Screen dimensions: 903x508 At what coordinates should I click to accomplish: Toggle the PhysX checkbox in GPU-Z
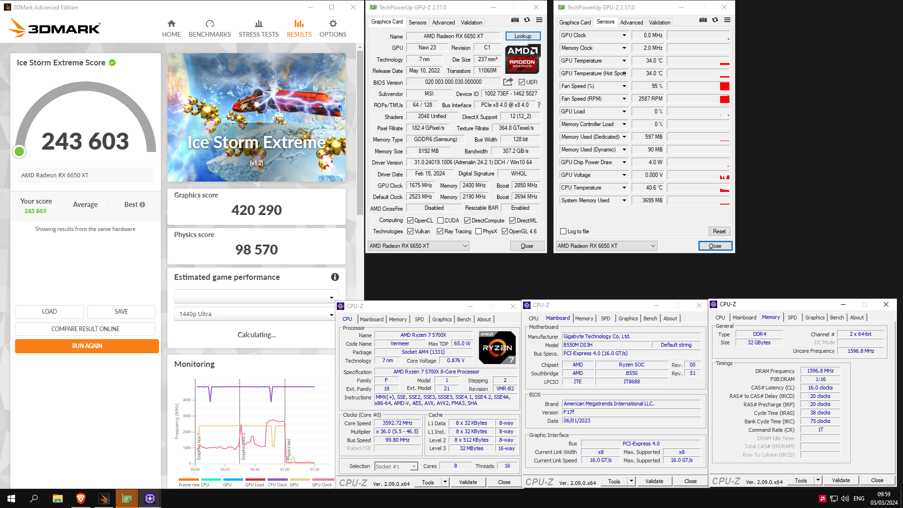(x=478, y=231)
